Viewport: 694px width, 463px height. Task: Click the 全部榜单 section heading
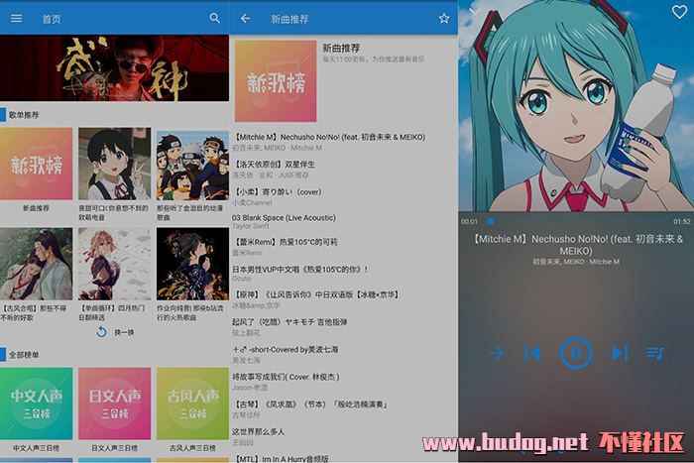point(24,355)
